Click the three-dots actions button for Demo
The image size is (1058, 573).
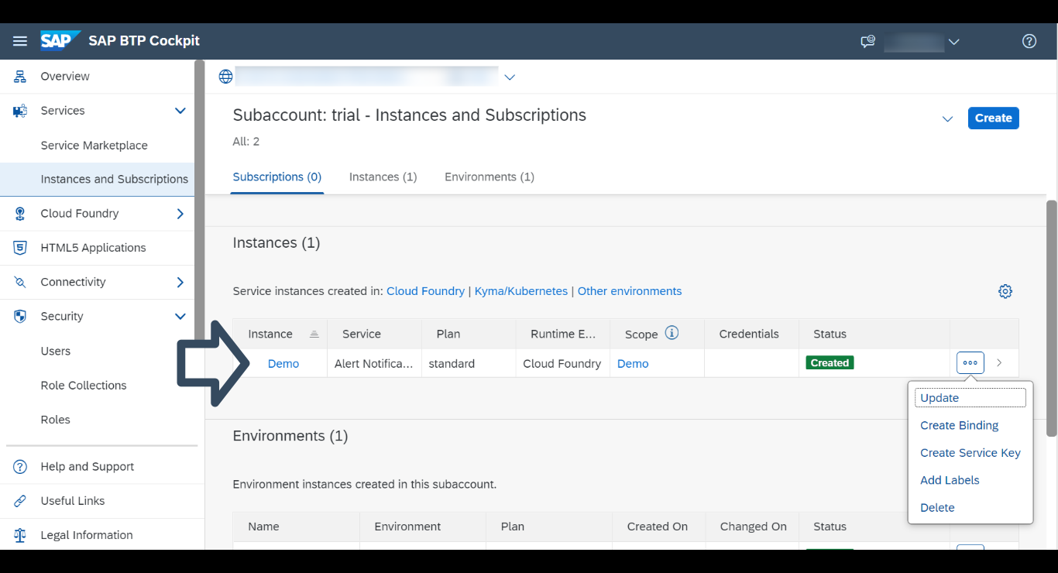coord(970,362)
